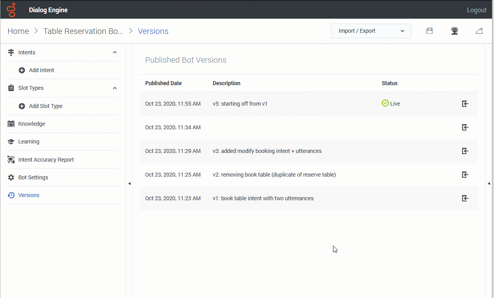The height and width of the screenshot is (298, 494).
Task: Revert to v5 version using its restore icon
Action: click(x=465, y=104)
